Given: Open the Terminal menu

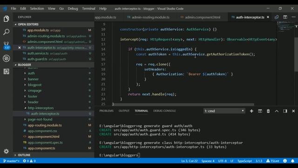Looking at the screenshot, I should pos(88,8).
